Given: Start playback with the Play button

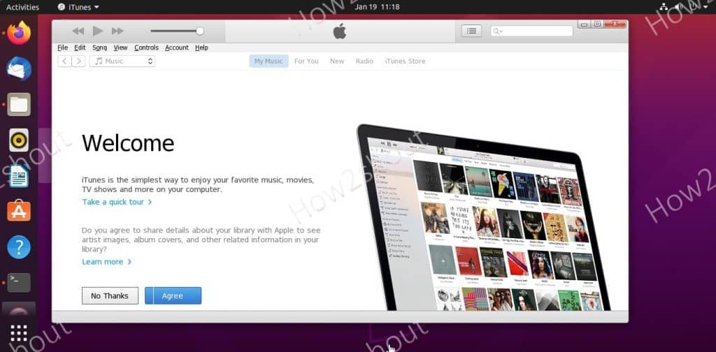Looking at the screenshot, I should coord(98,31).
